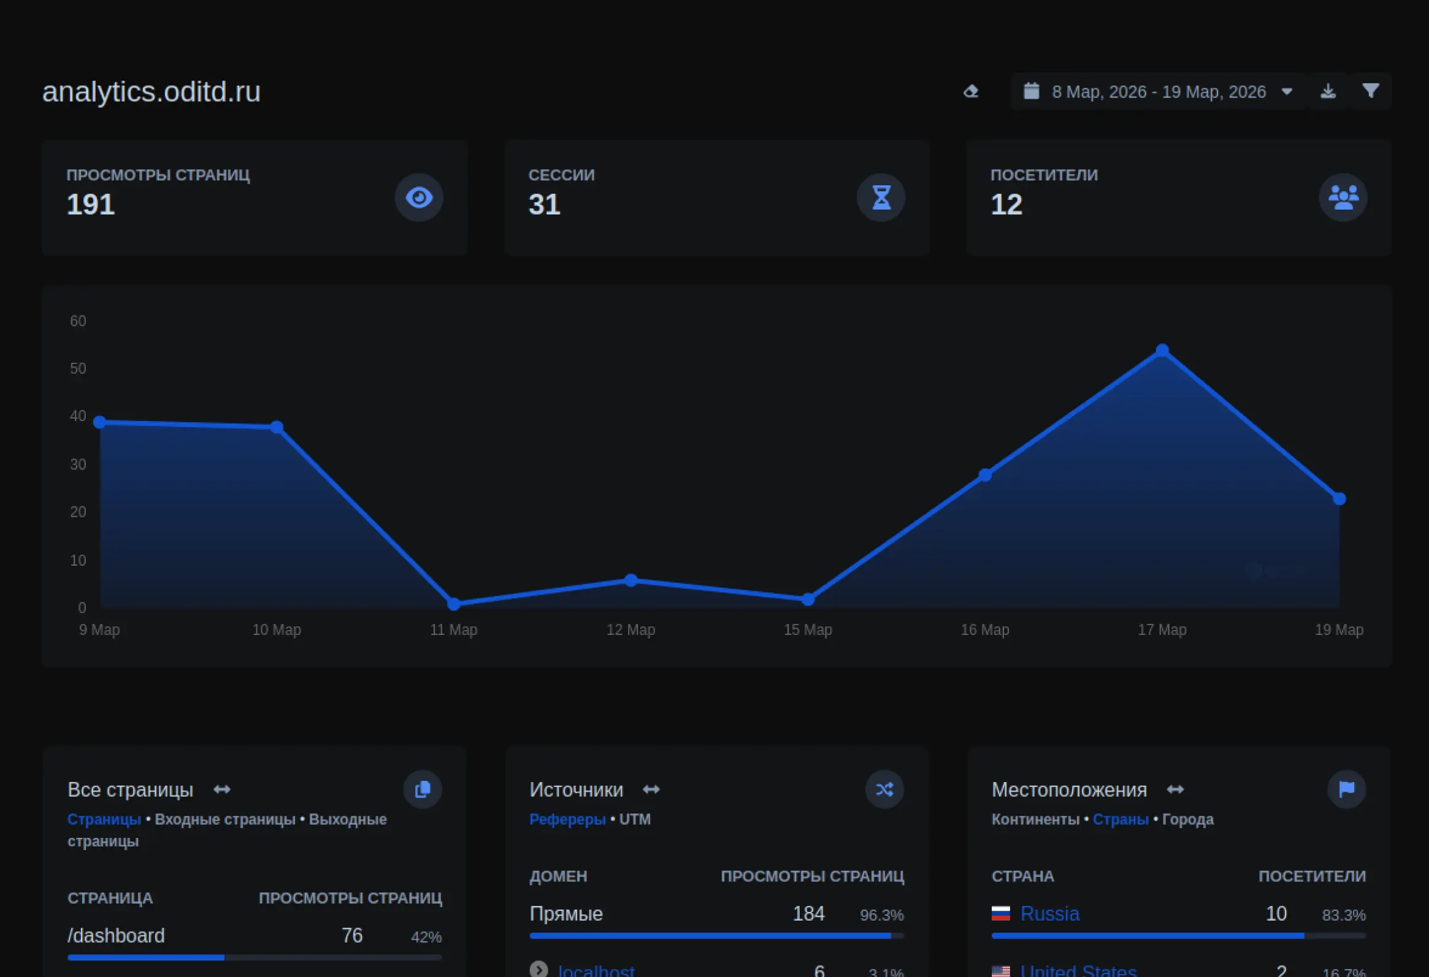This screenshot has height=977, width=1429.
Task: Expand the 'Все страницы' panel with arrows icon
Action: point(222,789)
